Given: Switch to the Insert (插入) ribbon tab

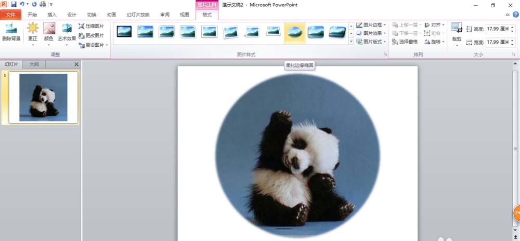Looking at the screenshot, I should [x=52, y=15].
